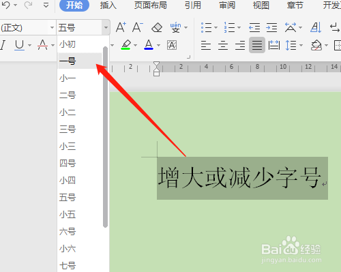Image resolution: width=341 pixels, height=272 pixels.
Task: Click the font size list scrollbar
Action: coord(105,137)
